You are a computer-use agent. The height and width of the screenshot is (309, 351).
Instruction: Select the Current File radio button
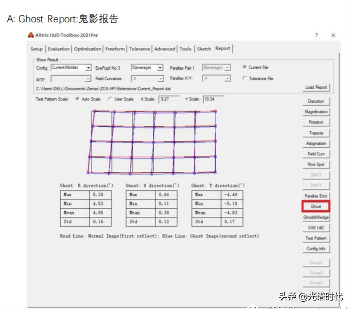click(245, 67)
